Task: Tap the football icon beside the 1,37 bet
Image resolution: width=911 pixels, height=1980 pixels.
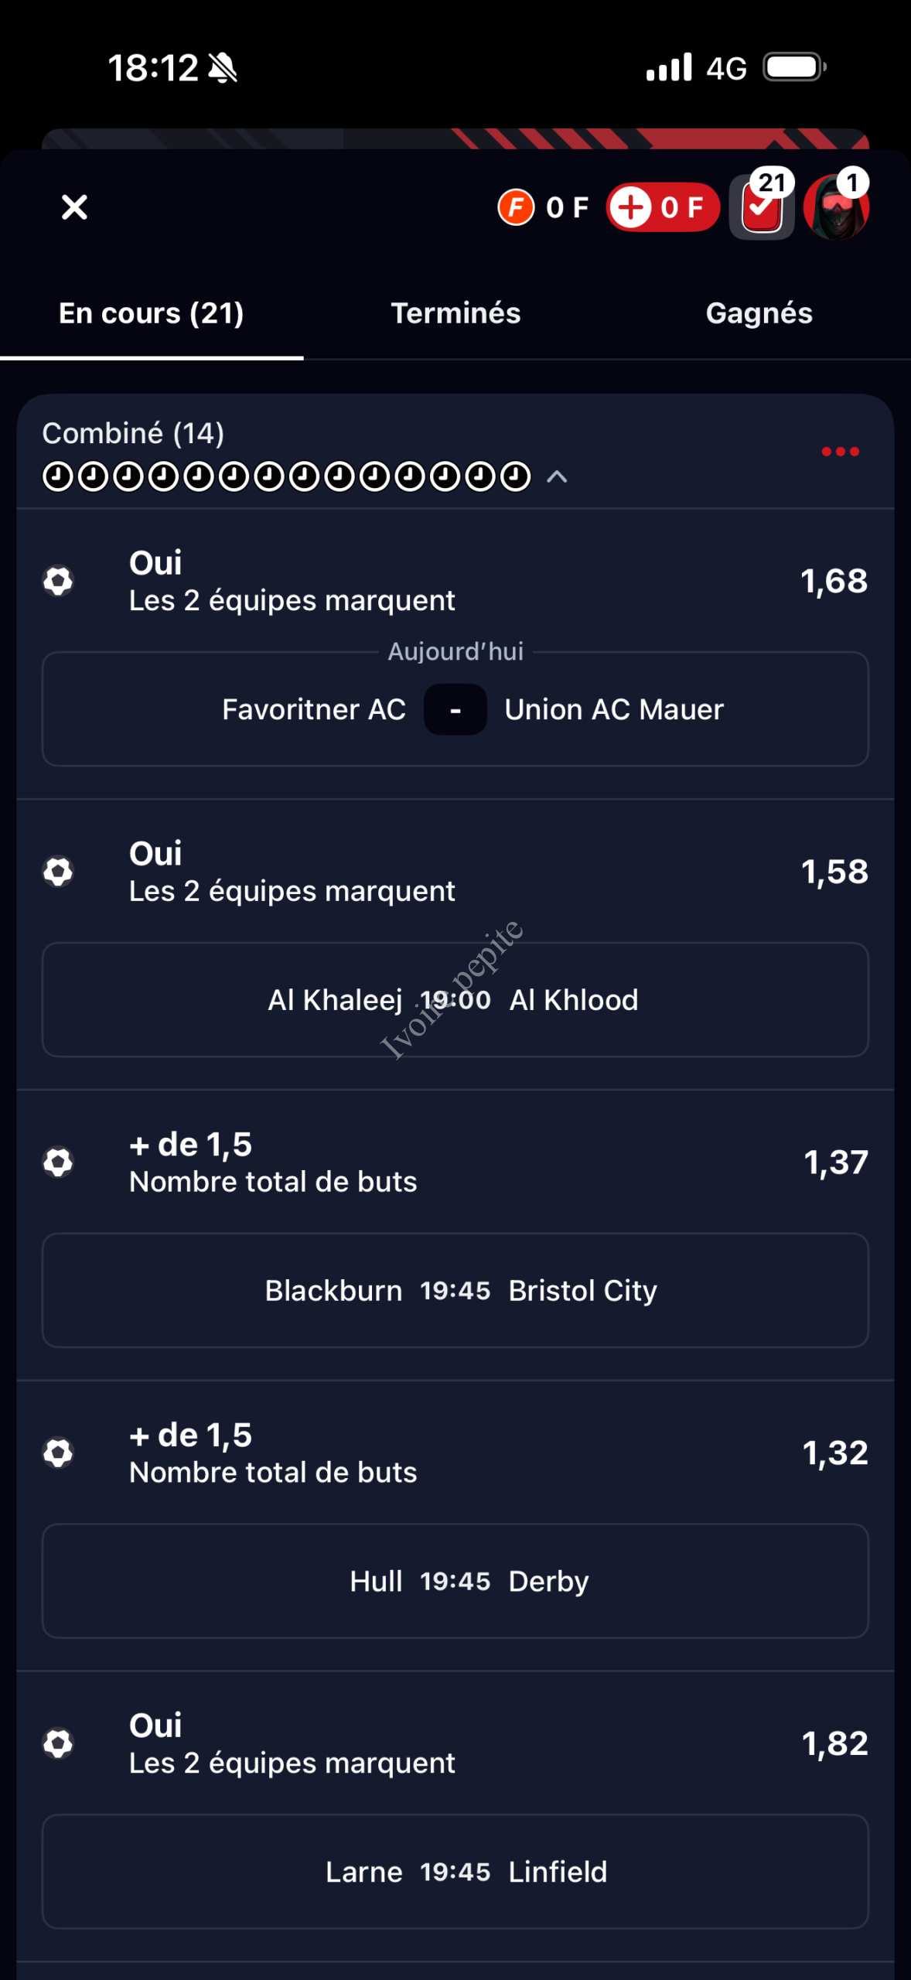Action: coord(58,1162)
